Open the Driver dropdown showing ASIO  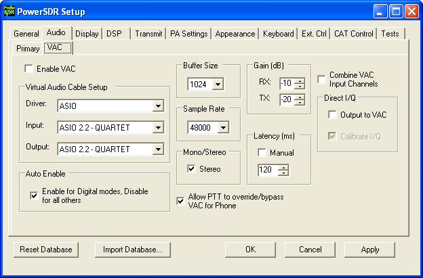click(158, 106)
